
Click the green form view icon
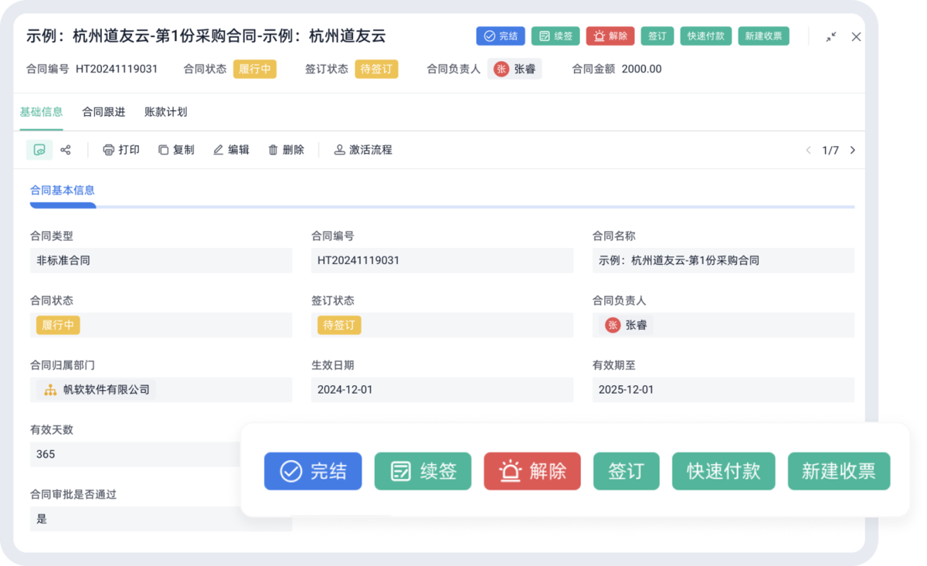tap(39, 150)
